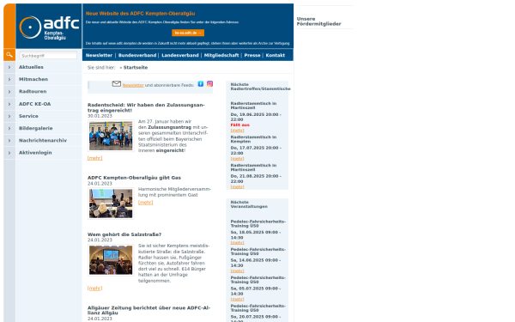This screenshot has width=515, height=322.
Task: Click the date 30.01.2023 under Radentscheid
Action: [x=100, y=116]
